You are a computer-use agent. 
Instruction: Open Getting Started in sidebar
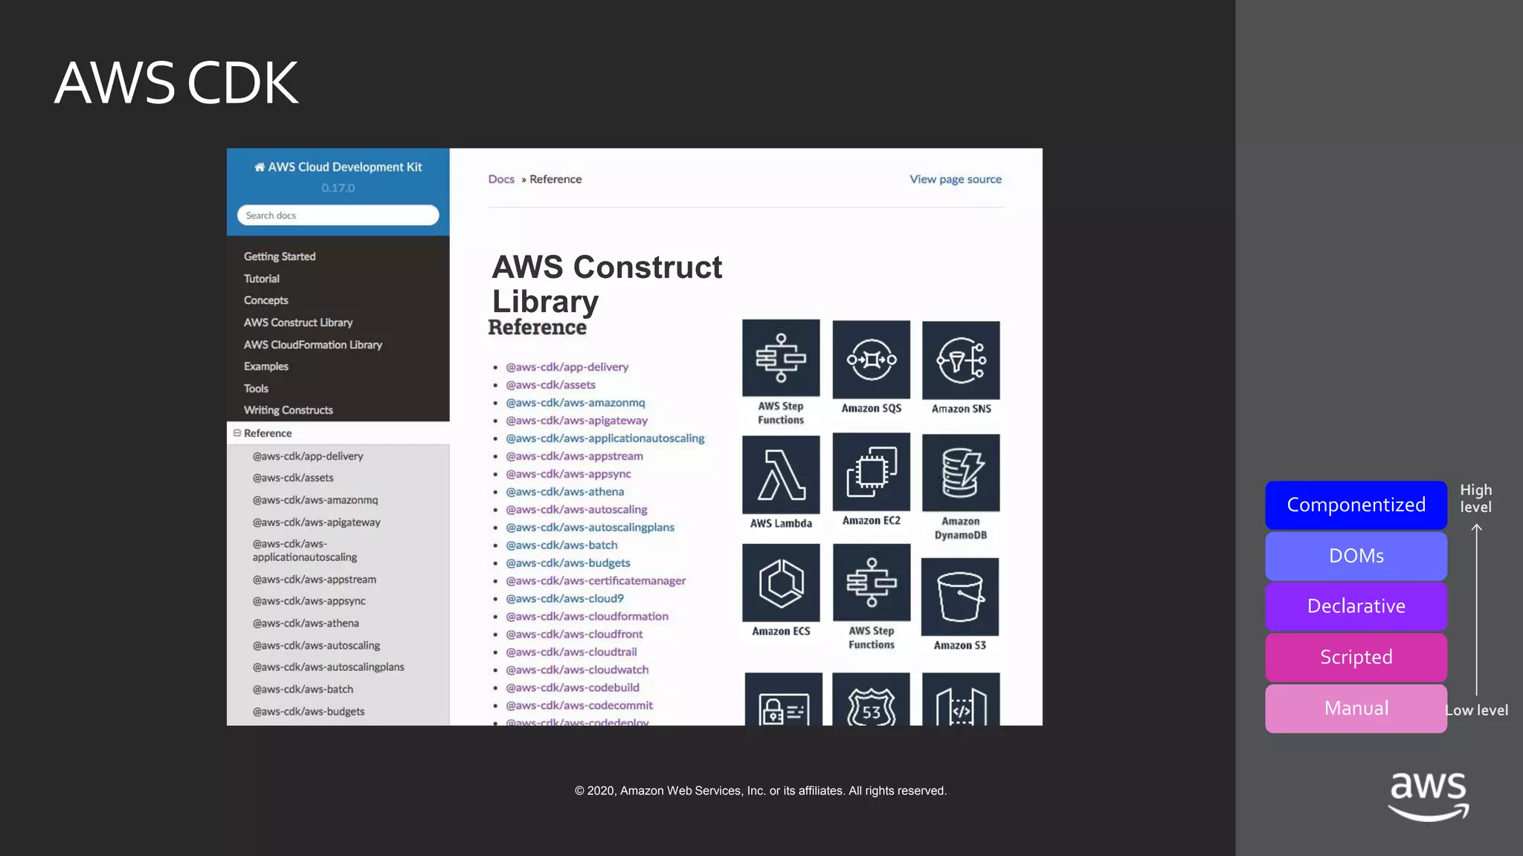pyautogui.click(x=280, y=256)
